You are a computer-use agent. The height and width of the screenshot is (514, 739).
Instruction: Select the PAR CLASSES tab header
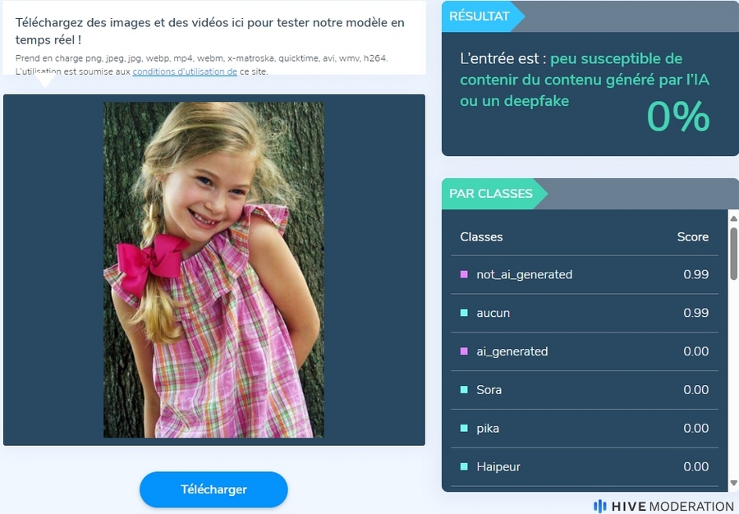[x=491, y=194]
